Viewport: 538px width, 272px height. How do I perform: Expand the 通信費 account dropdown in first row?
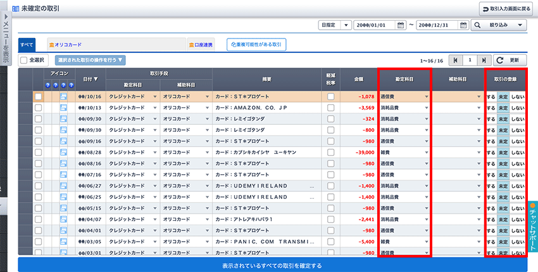[427, 97]
